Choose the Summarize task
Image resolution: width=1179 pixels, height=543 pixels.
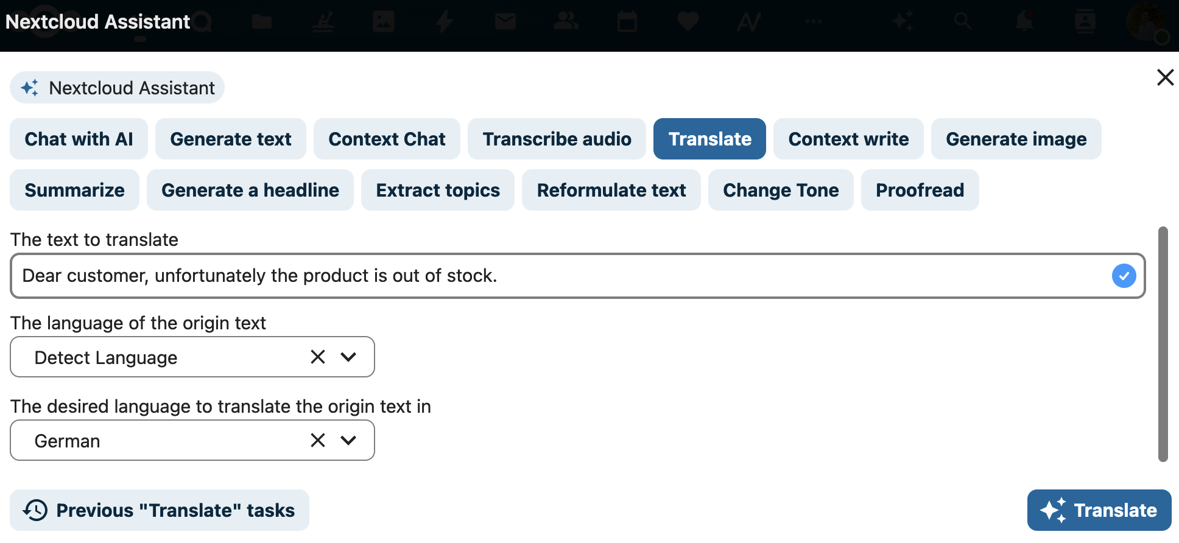click(74, 190)
